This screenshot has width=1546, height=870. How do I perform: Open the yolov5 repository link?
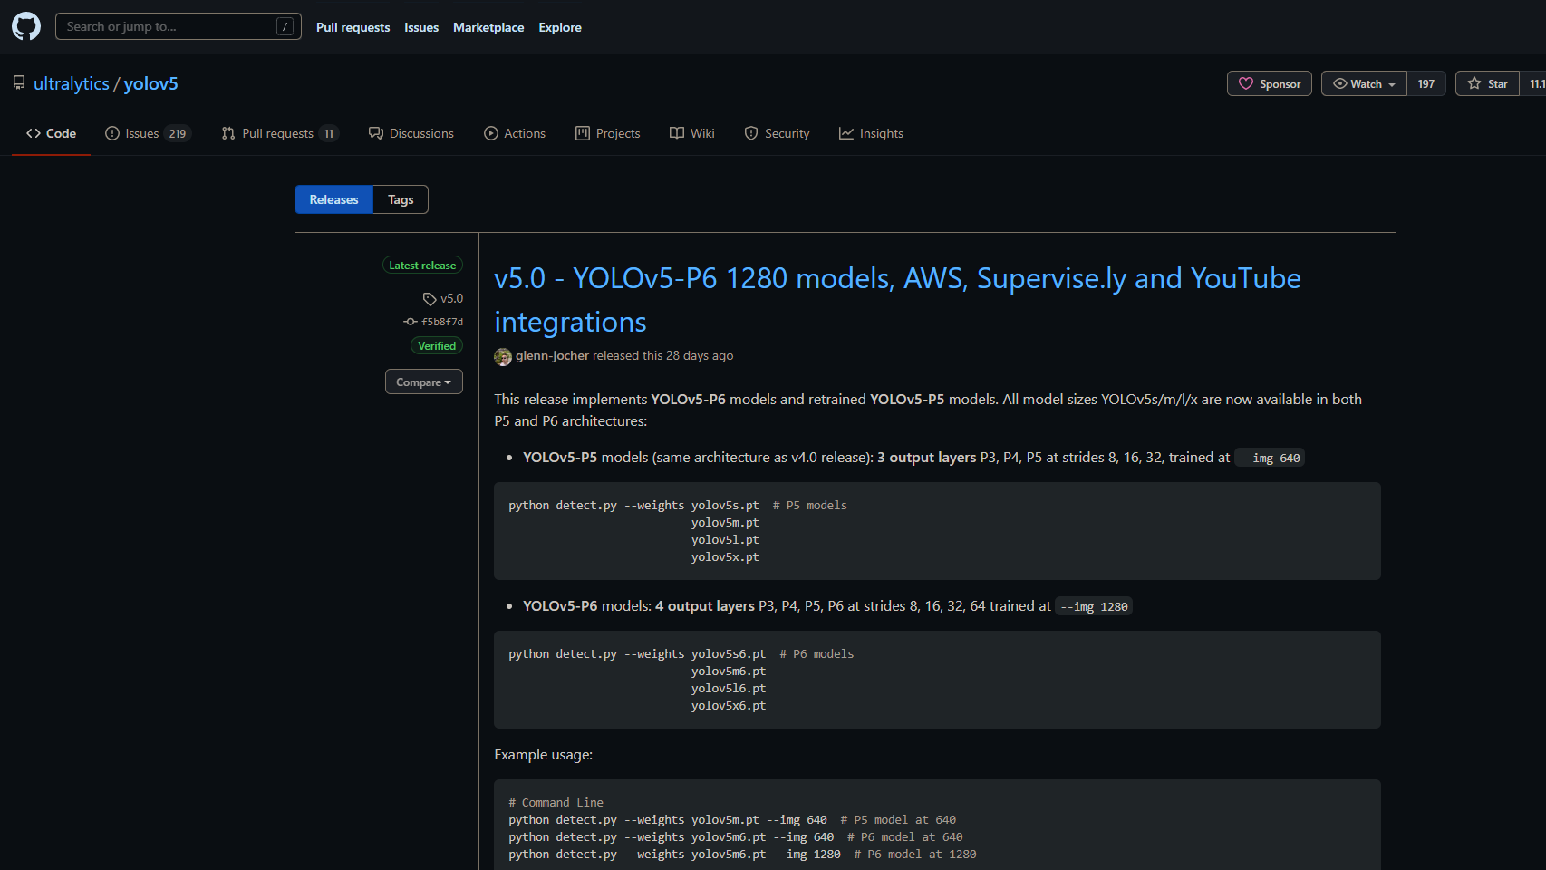pyautogui.click(x=150, y=83)
